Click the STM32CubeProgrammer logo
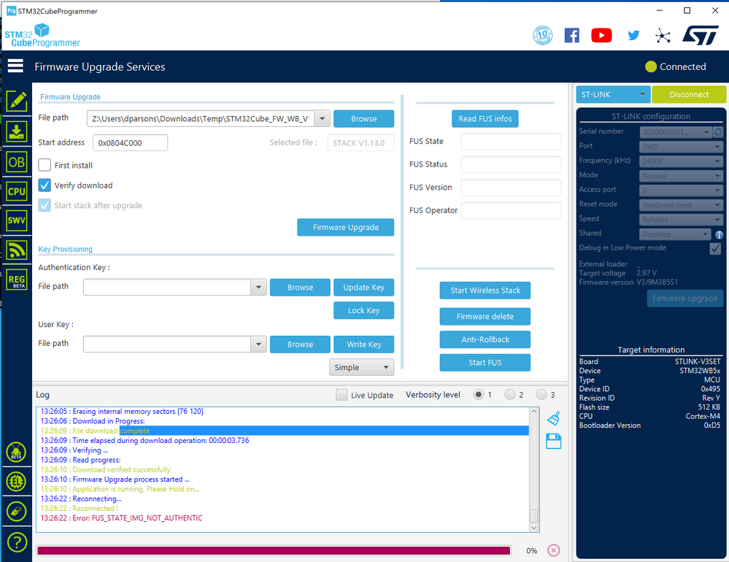This screenshot has height=562, width=729. tap(42, 36)
